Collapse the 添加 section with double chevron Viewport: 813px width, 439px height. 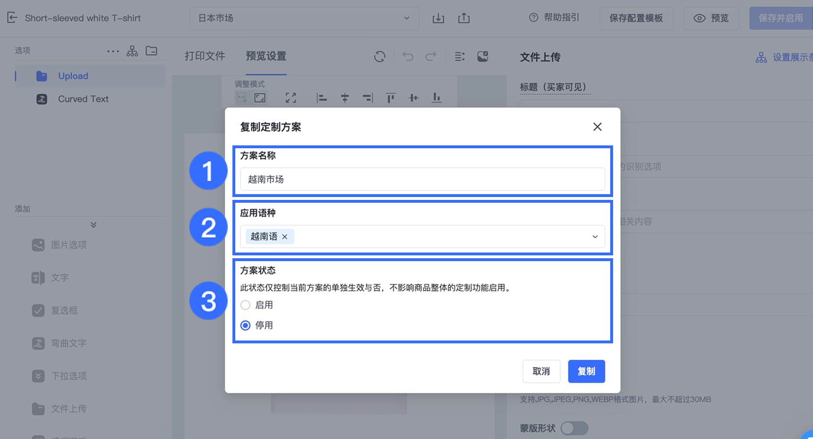pos(94,225)
